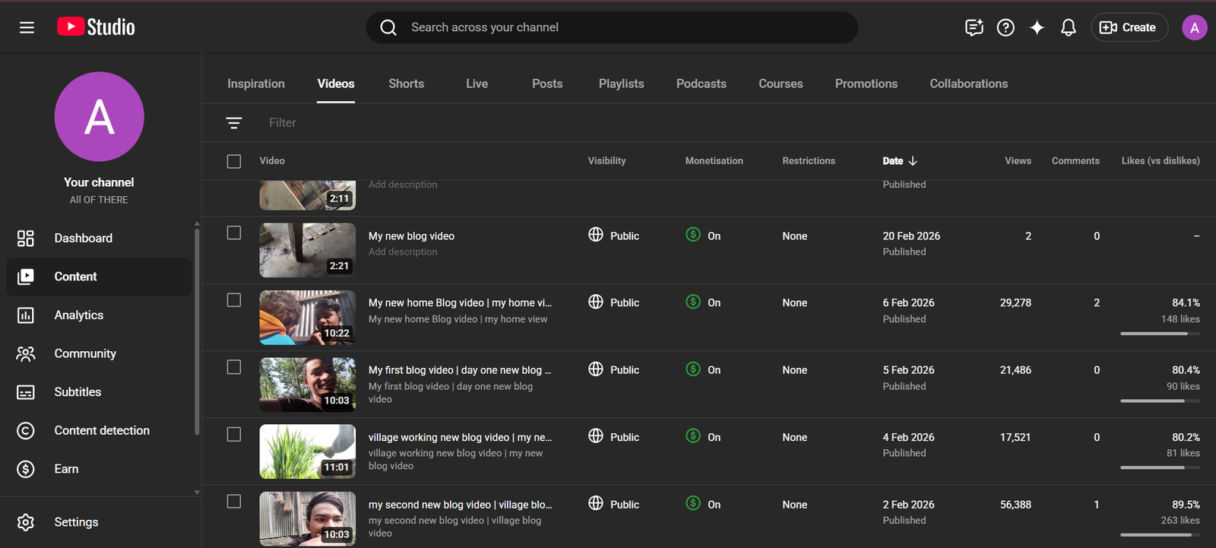Select checkbox for village working video
This screenshot has height=548, width=1216.
pos(234,434)
